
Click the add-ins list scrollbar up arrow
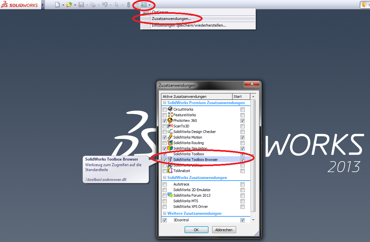(x=253, y=97)
